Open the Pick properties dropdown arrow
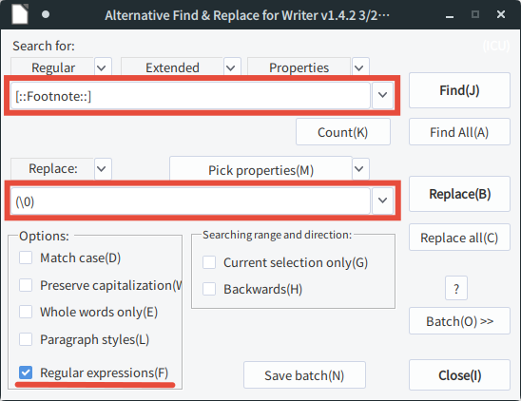 tap(360, 169)
